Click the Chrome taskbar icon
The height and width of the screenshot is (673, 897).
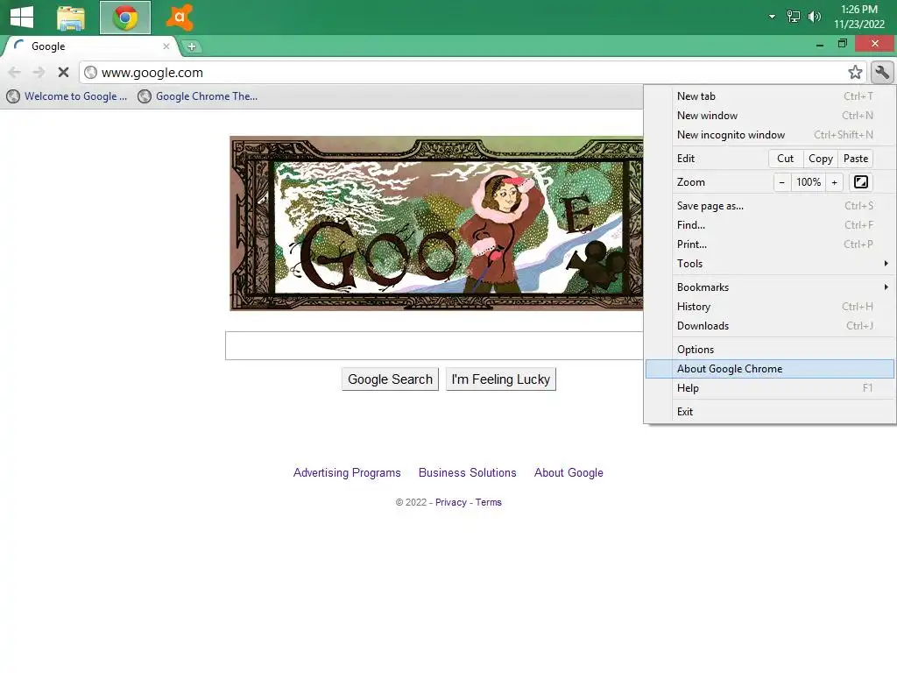point(124,18)
